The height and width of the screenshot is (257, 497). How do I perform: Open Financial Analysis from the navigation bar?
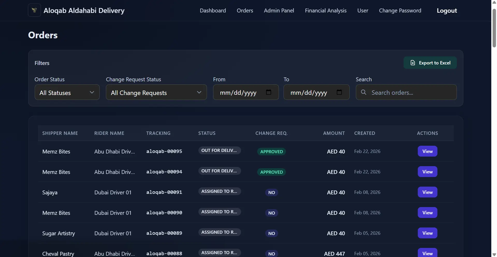point(326,10)
